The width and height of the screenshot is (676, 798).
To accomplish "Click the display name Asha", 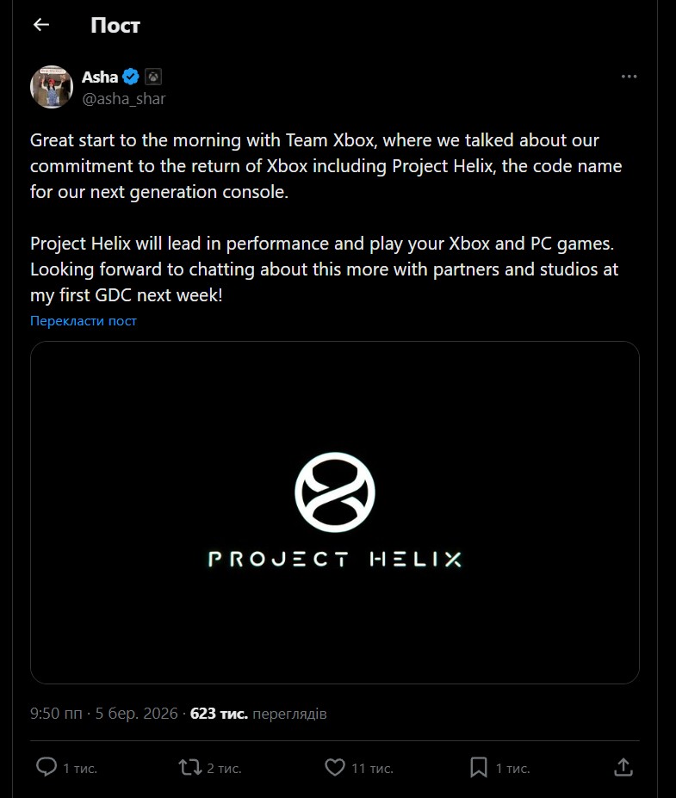I will 100,77.
